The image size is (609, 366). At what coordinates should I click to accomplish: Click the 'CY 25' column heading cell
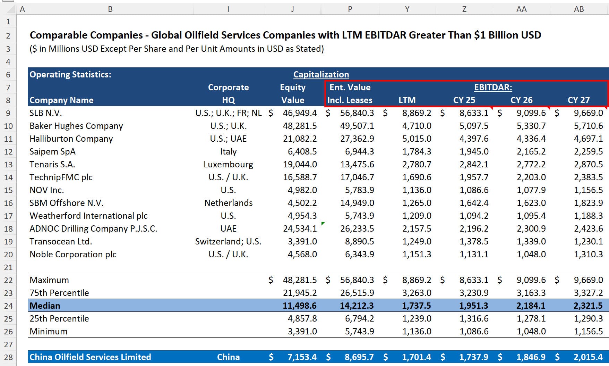click(x=464, y=100)
